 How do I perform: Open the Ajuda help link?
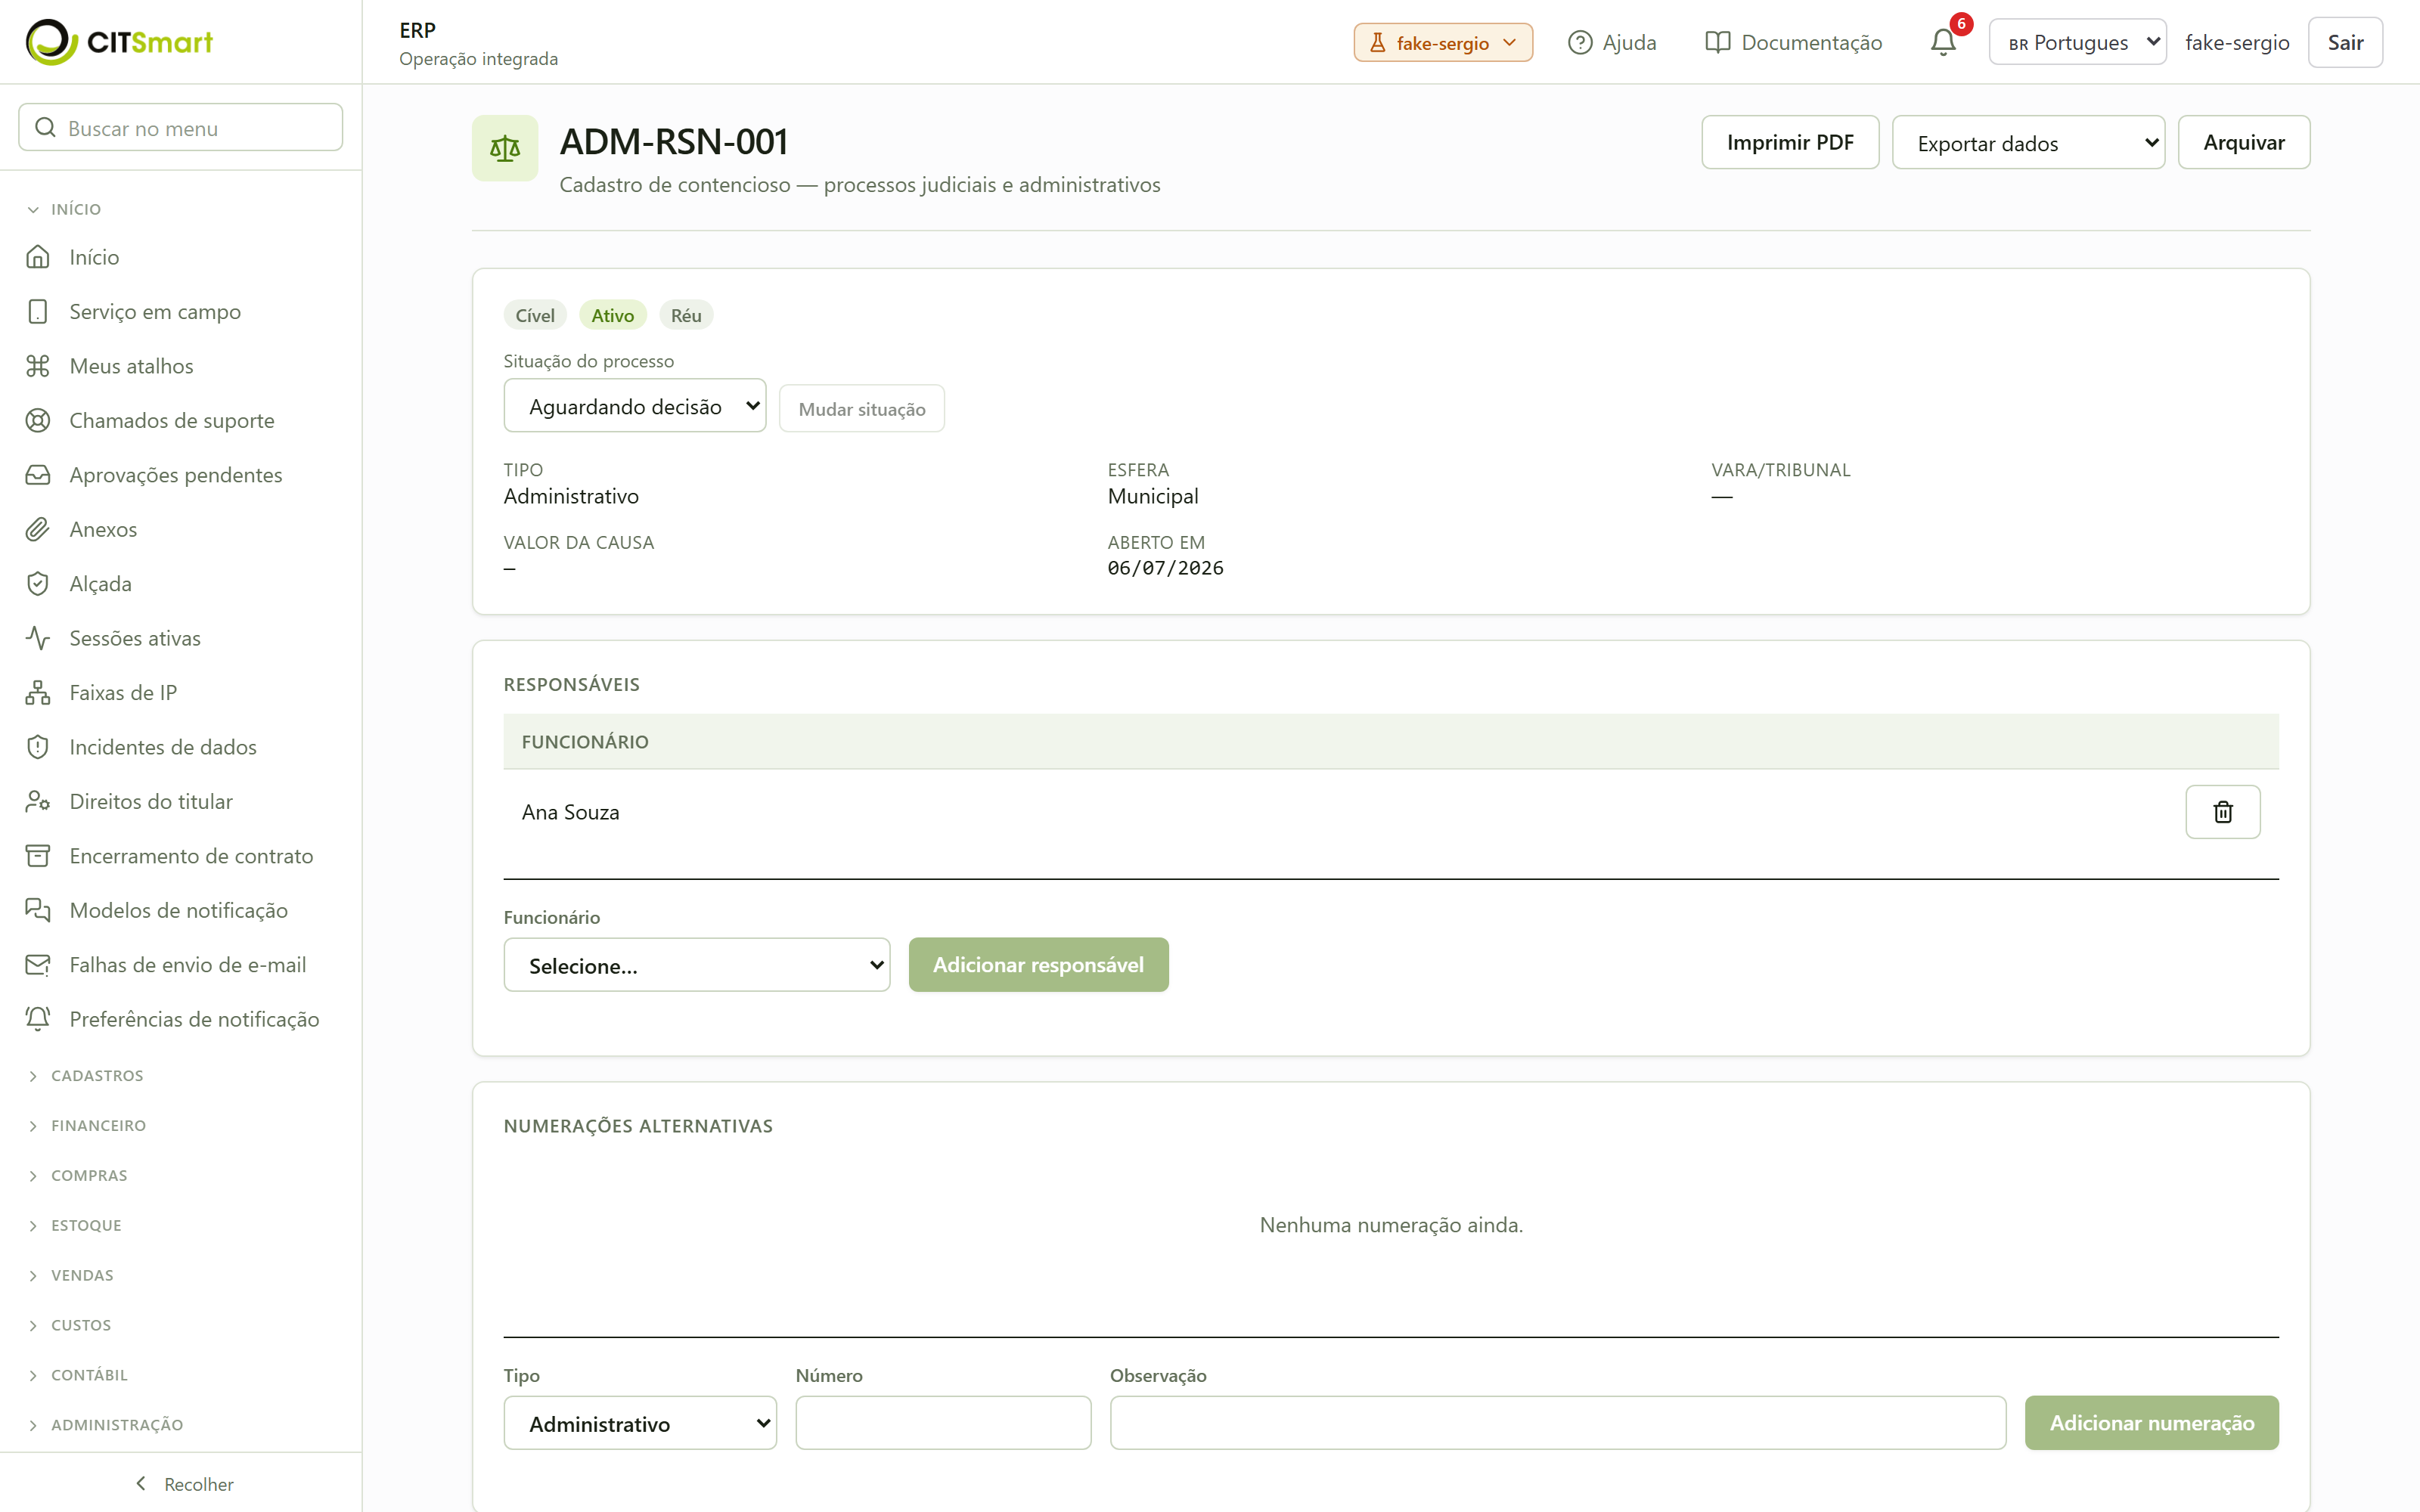[1612, 42]
